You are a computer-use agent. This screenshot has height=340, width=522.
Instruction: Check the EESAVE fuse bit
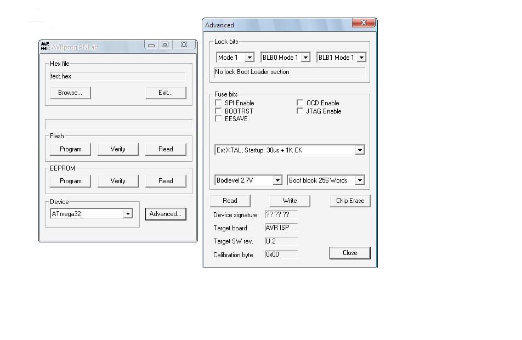[218, 118]
